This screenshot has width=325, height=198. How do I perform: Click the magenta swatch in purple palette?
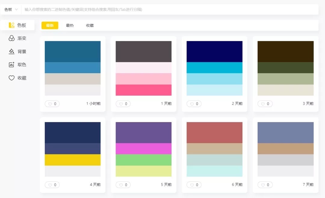144,149
